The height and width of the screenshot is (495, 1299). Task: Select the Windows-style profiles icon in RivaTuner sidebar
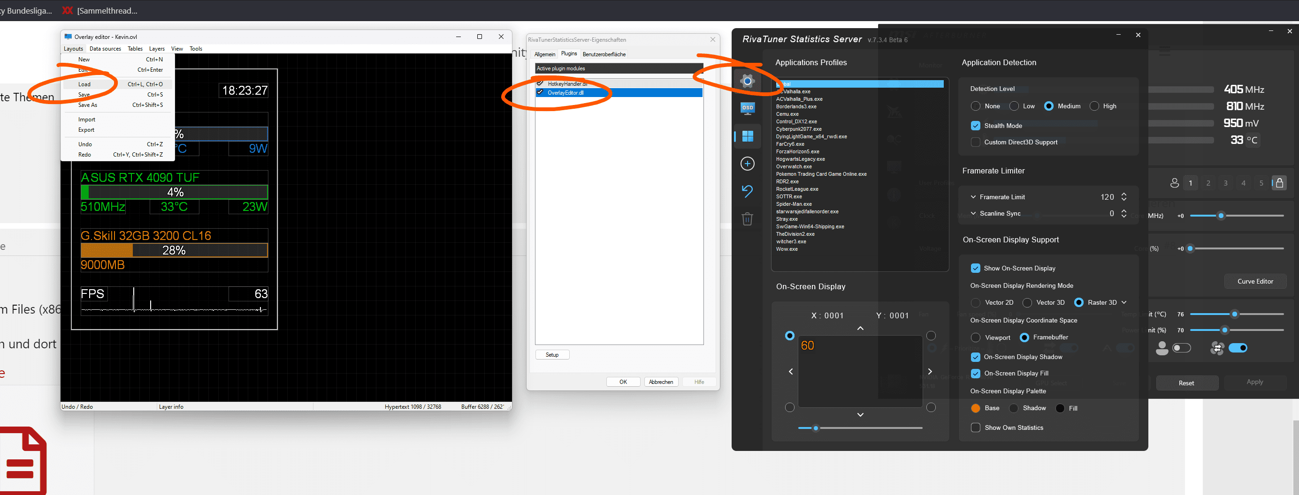(747, 136)
